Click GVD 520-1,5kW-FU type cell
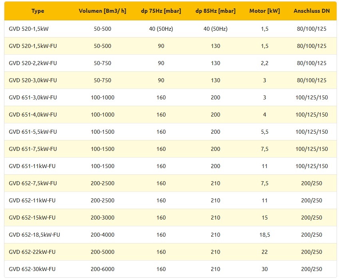The height and width of the screenshot is (279, 339). 33,46
